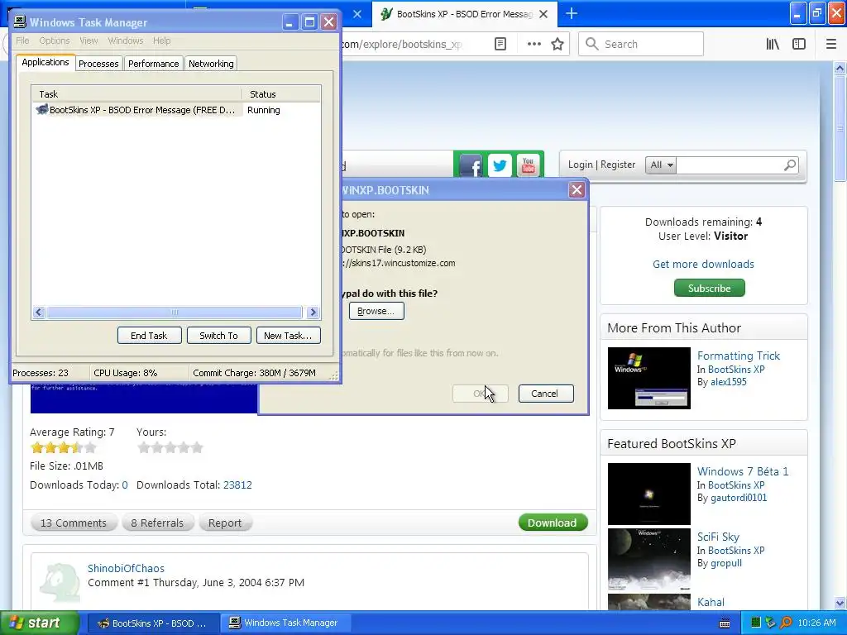847x635 pixels.
Task: Open the Firefox library icon
Action: (773, 44)
